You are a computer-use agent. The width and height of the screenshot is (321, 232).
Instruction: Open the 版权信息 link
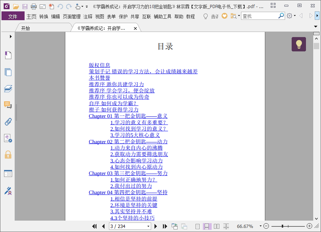click(99, 65)
